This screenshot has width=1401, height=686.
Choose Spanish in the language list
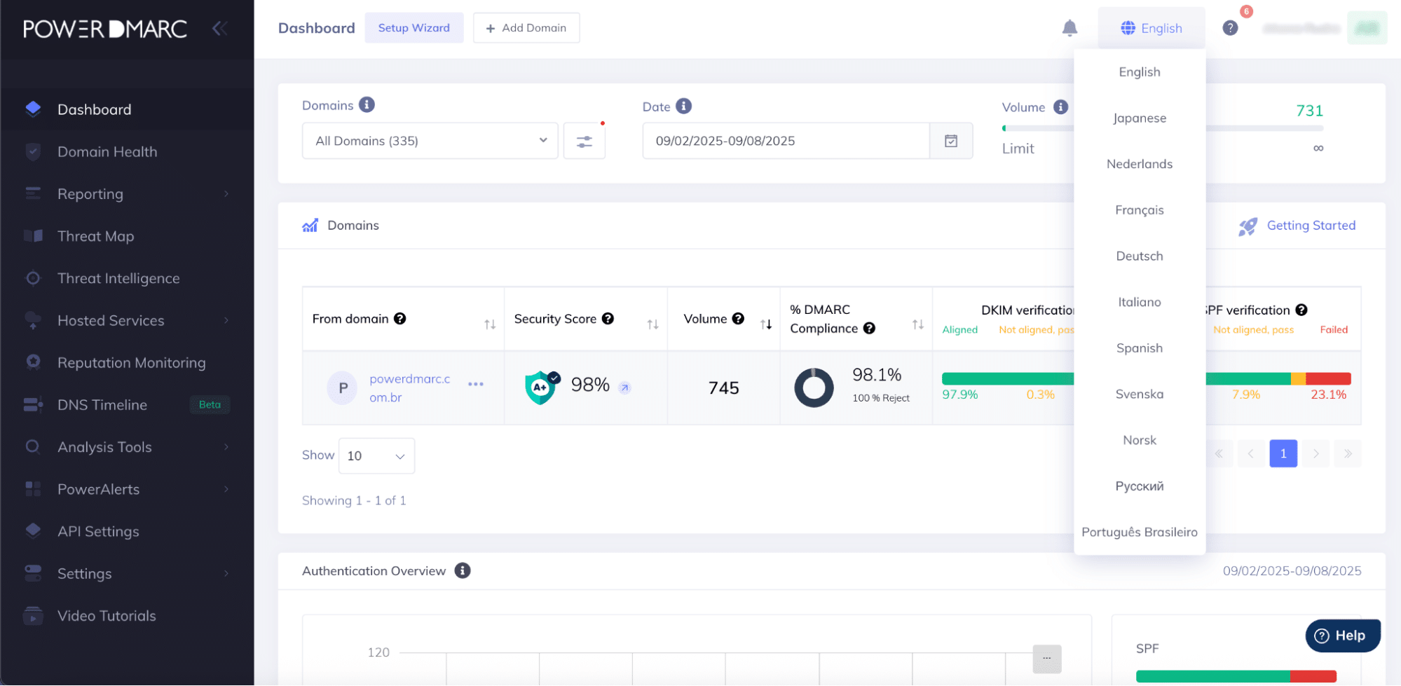pyautogui.click(x=1140, y=348)
